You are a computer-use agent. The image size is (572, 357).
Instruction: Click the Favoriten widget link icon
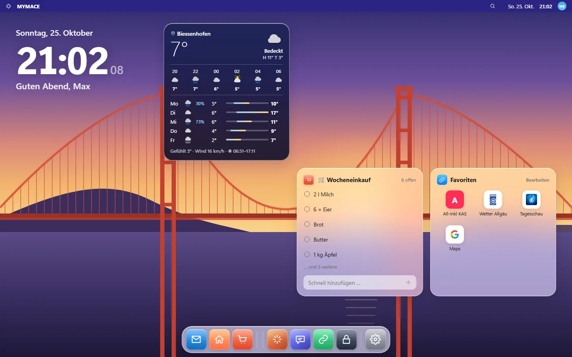(442, 180)
